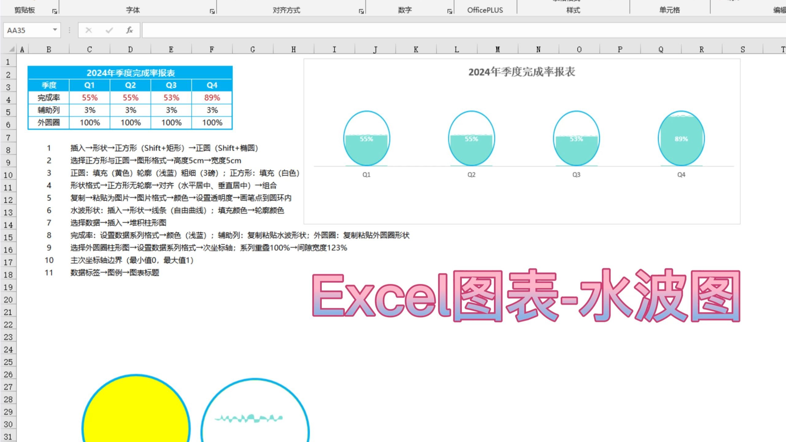786x442 pixels.
Task: Click the Select All triangle above the row headers
Action: point(11,49)
